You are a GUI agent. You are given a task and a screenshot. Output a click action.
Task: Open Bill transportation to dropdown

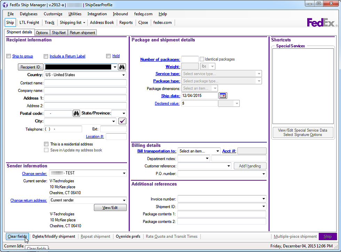point(217,151)
